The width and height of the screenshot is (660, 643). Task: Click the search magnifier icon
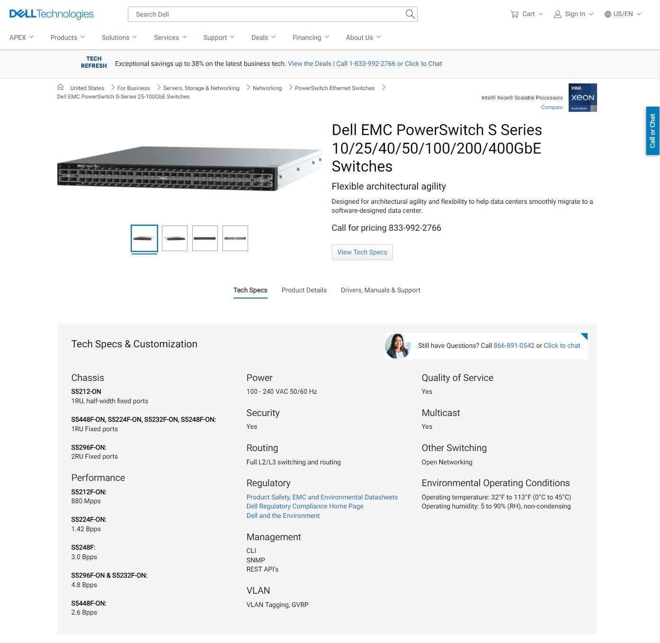click(x=410, y=14)
